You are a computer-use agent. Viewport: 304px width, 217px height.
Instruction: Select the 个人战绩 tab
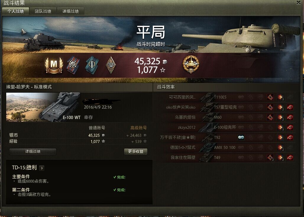coord(15,11)
